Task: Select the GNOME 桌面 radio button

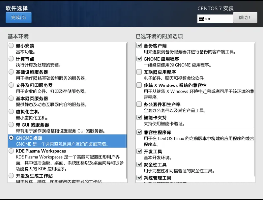Action: coord(11,138)
